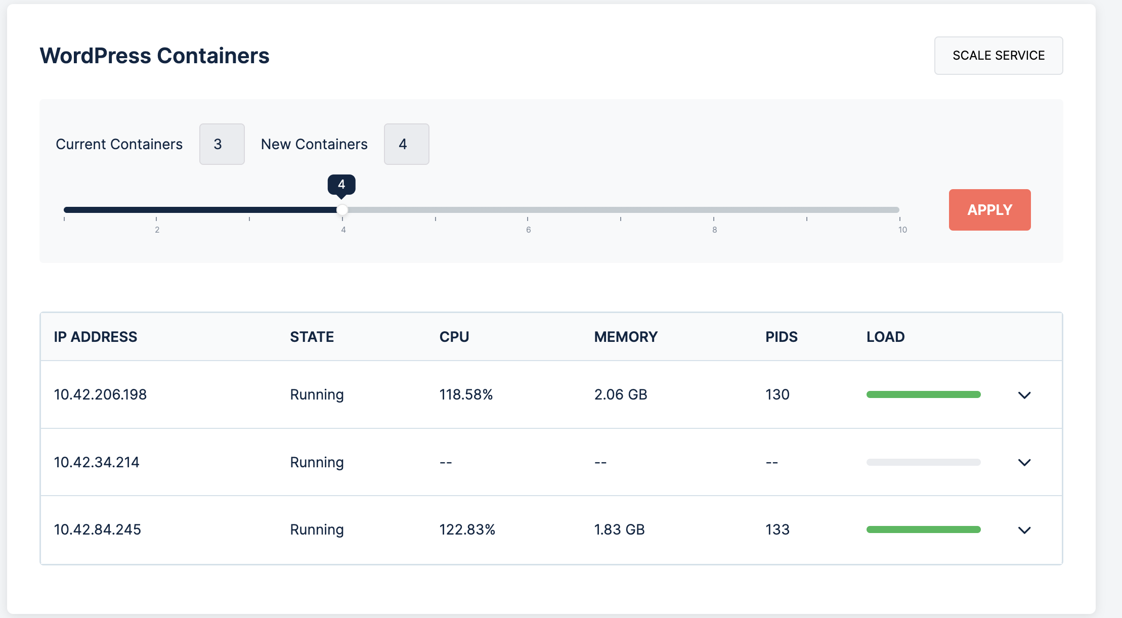
Task: Set slider to the 2 tick mark
Action: tap(156, 210)
